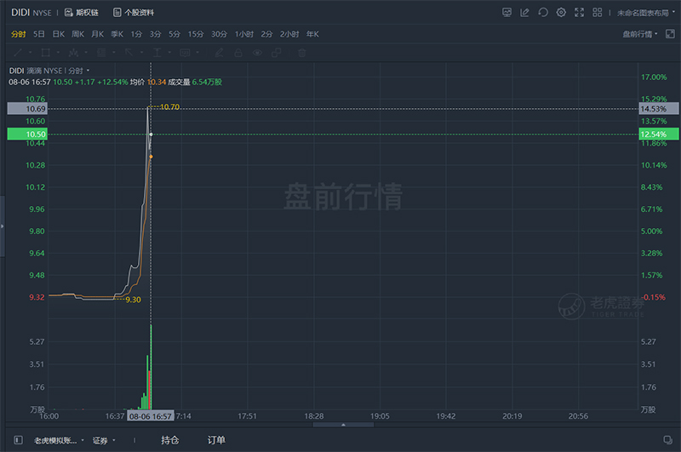Open chart settings gear icon
Screen dimensions: 681x452
[x=561, y=13]
